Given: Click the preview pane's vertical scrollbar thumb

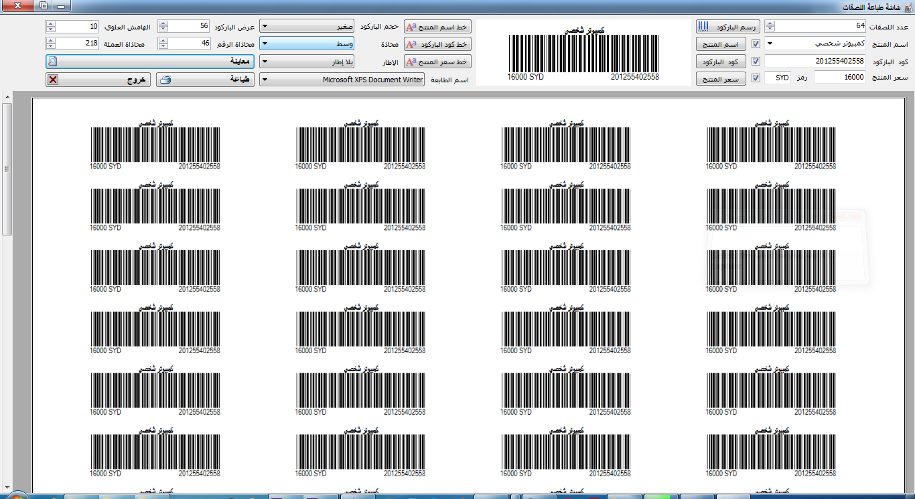Looking at the screenshot, I should click(7, 169).
